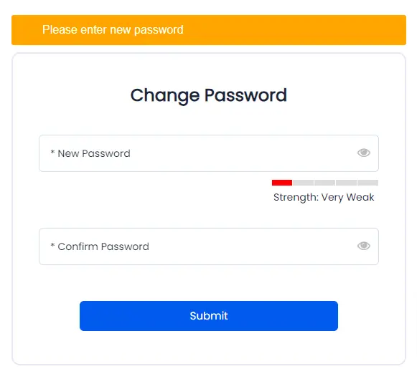Click the word "Weak" in strength text
The width and height of the screenshot is (417, 374).
[x=360, y=197]
